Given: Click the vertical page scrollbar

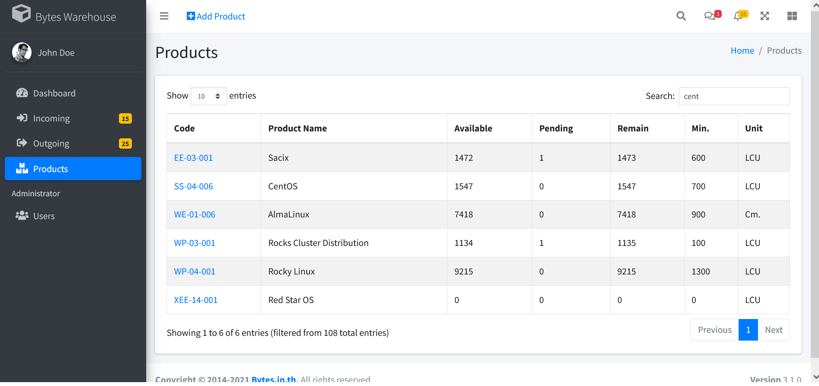Looking at the screenshot, I should [x=815, y=184].
